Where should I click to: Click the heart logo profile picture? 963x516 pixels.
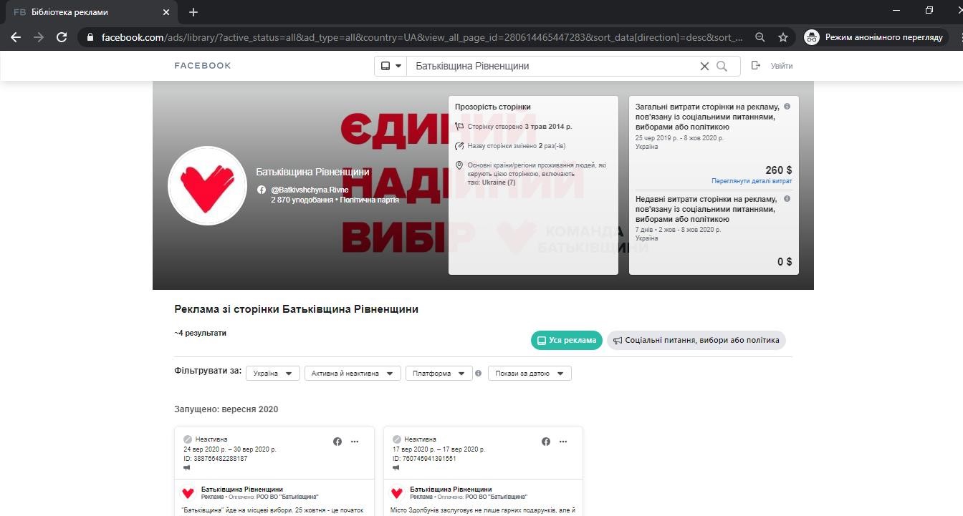click(208, 186)
